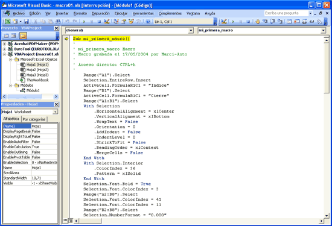Collapse the Microsoft Excel Objetos folder
This screenshot has width=332, height=226.
[11, 60]
